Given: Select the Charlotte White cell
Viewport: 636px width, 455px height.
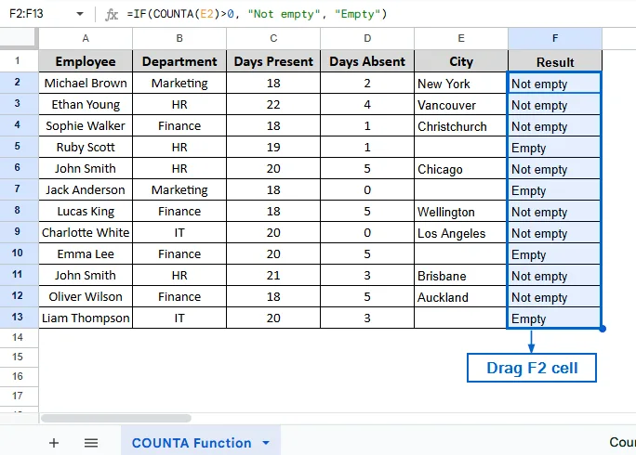Looking at the screenshot, I should click(86, 232).
